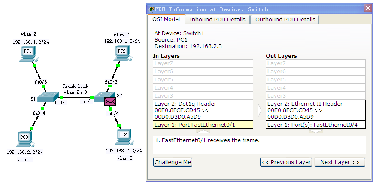
Task: Click the down arrow below Out Layers
Action: [x=315, y=131]
